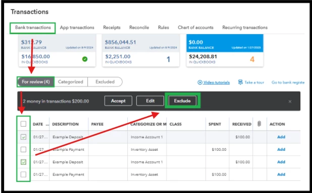The width and height of the screenshot is (312, 193).
Task: Select the $312.79 bank balance card
Action: (x=57, y=50)
